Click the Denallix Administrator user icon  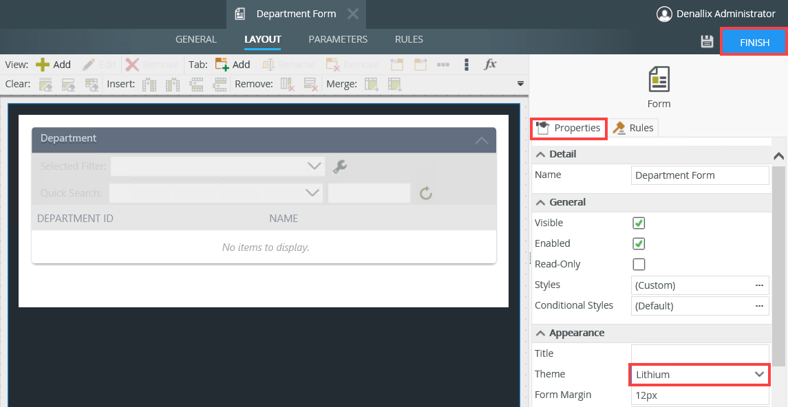[663, 14]
